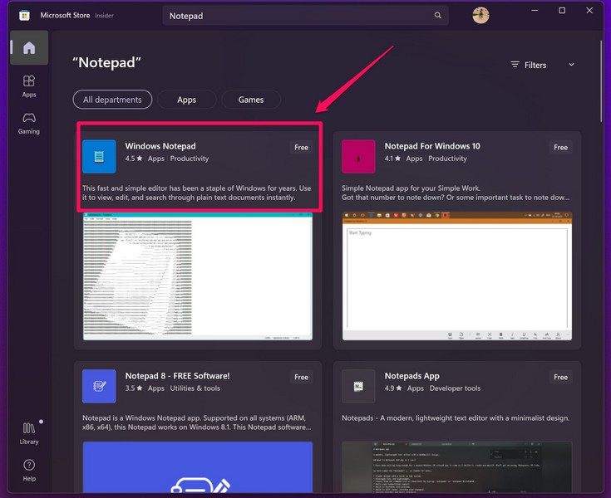The height and width of the screenshot is (498, 611).
Task: Switch to the Games filter tab
Action: click(x=250, y=100)
